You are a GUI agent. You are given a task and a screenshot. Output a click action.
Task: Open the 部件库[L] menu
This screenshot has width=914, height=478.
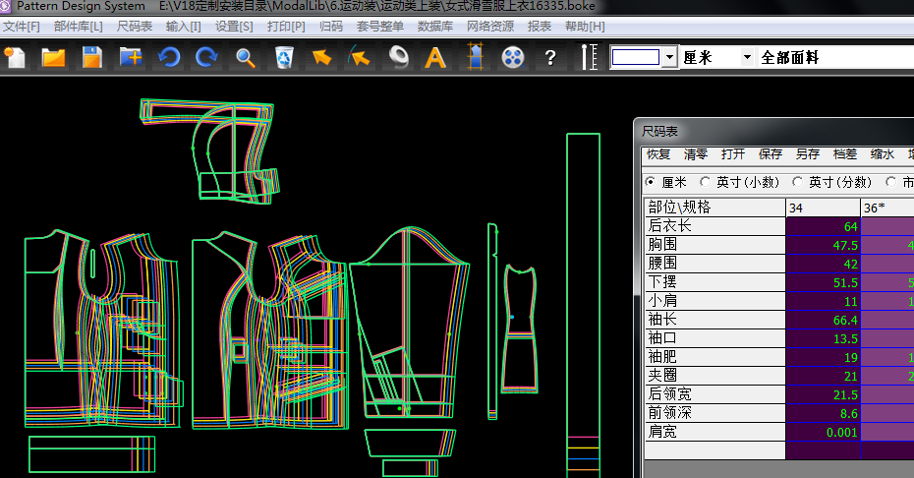click(78, 26)
